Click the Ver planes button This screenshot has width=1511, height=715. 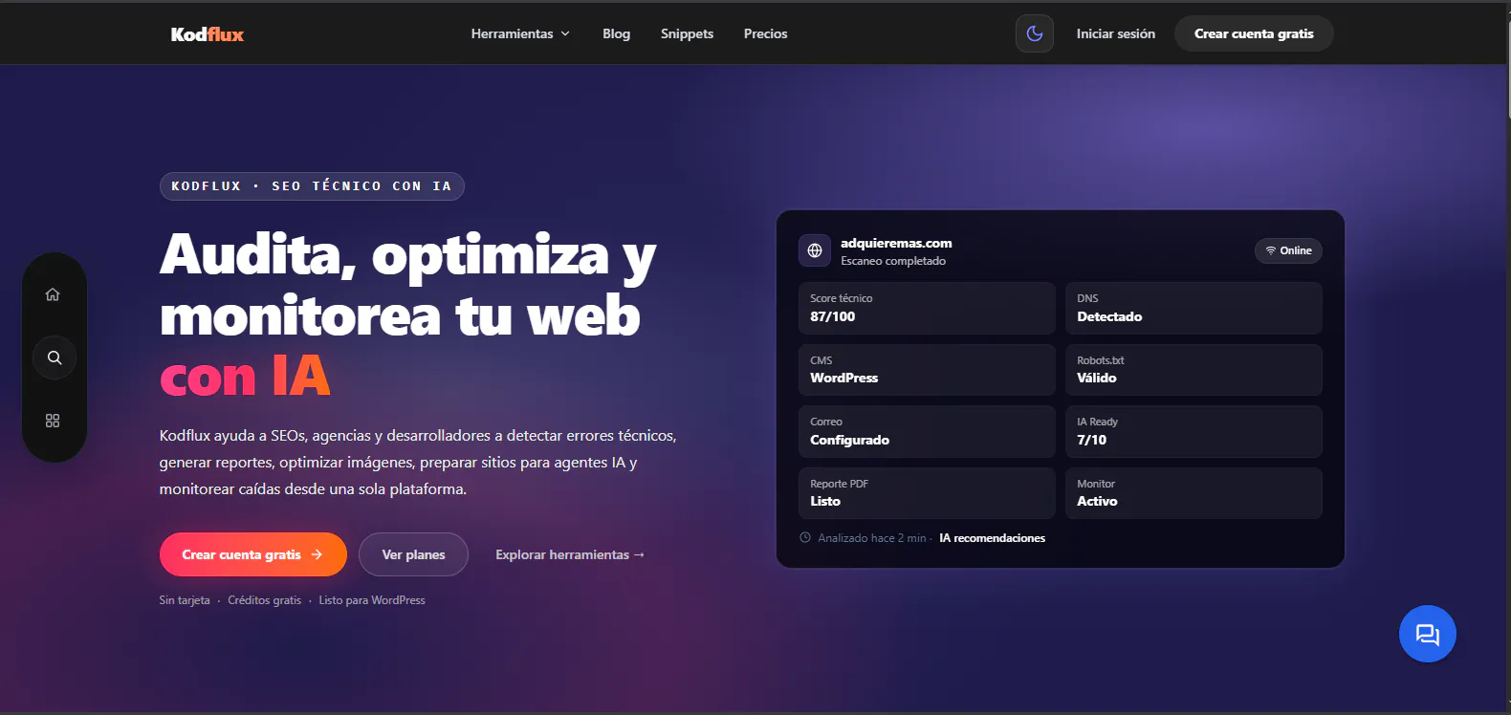pyautogui.click(x=413, y=554)
